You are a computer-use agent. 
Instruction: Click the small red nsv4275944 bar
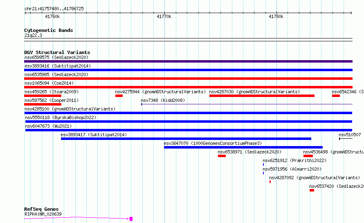(119, 96)
